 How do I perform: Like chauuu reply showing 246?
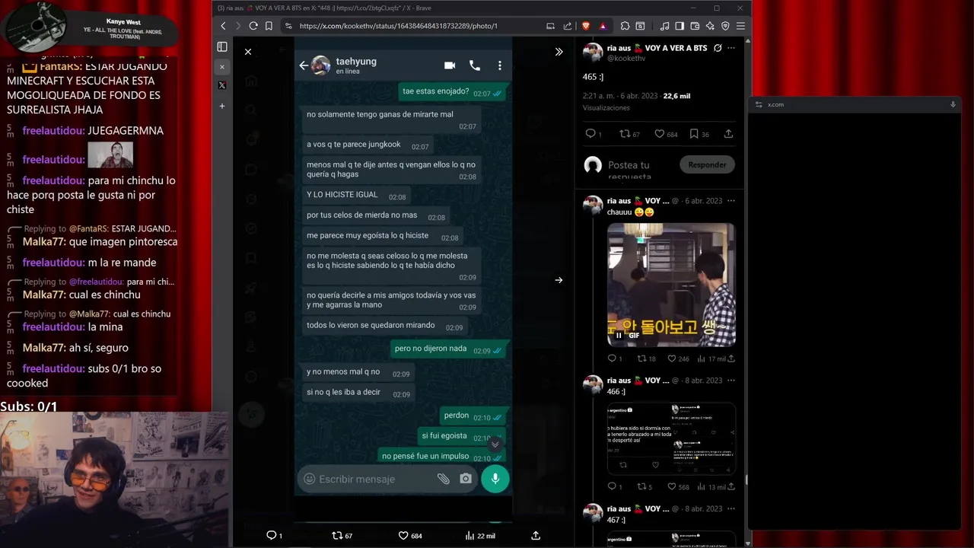pos(678,358)
